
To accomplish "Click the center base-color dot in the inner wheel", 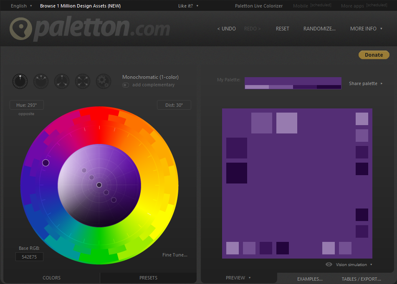I will tap(99, 185).
